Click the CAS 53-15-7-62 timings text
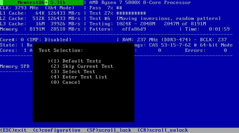Viewport: 239px width, 133px height. [170, 45]
